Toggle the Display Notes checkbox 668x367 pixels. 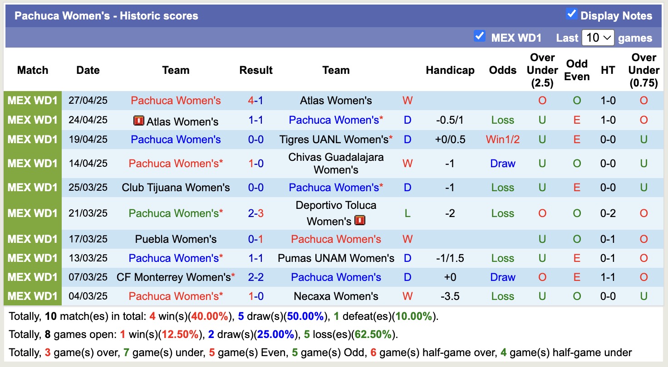[571, 14]
